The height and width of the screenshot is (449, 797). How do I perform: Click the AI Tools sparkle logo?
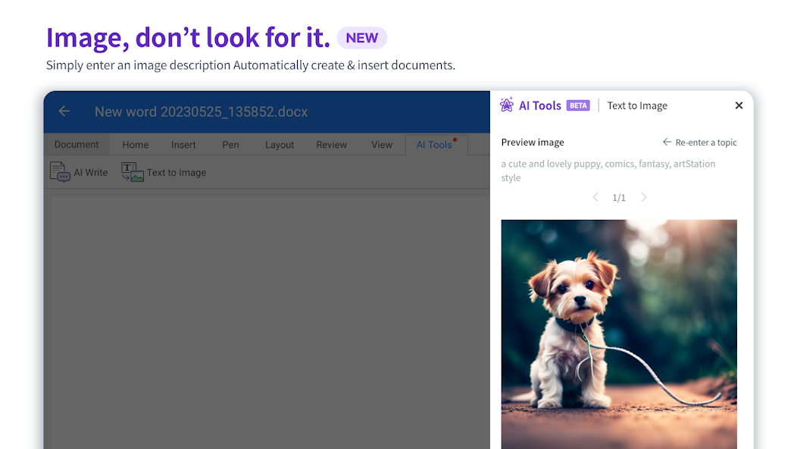click(x=507, y=105)
